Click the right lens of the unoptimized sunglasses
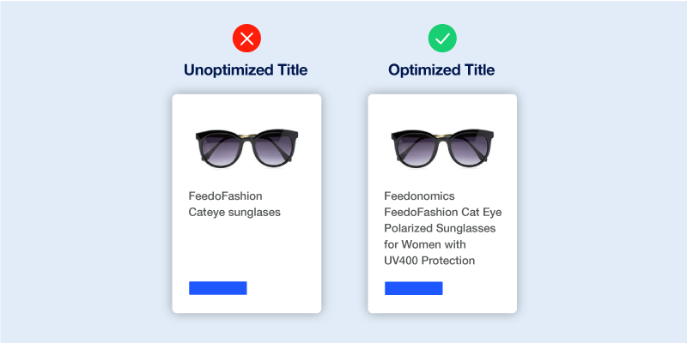 point(273,148)
